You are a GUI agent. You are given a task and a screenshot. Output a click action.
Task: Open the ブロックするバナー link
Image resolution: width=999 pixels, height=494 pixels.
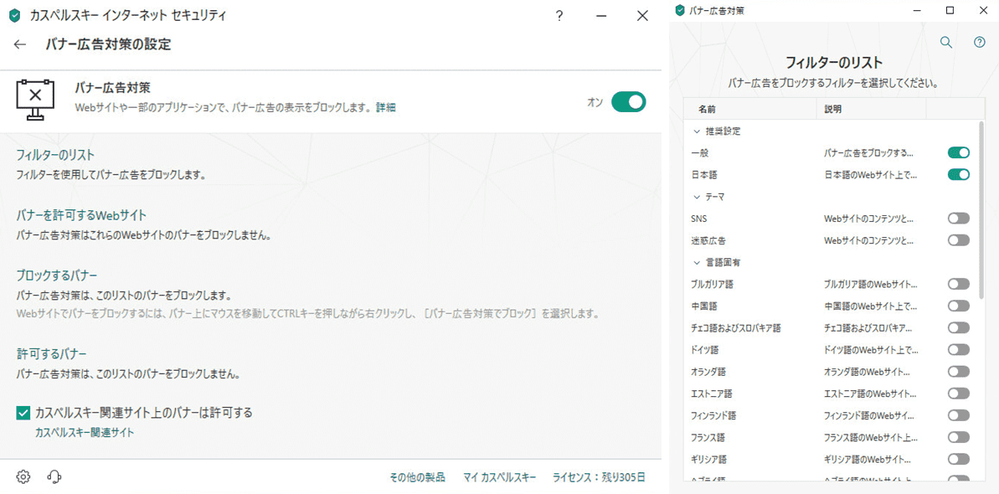pos(57,275)
